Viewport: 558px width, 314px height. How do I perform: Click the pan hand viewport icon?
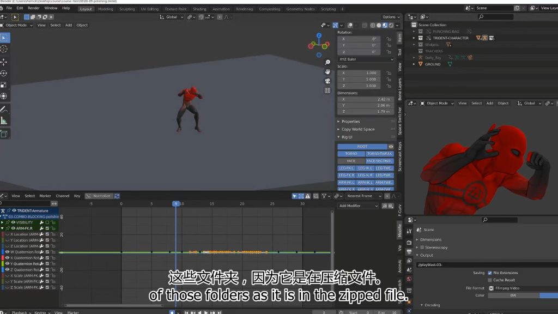tap(327, 71)
